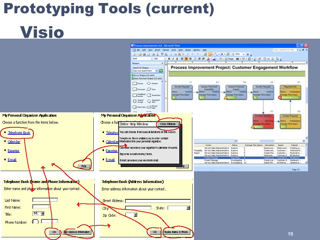The image size is (320, 240).
Task: Click warning triangle on Assess Financial Impact shape
Action: click(x=226, y=98)
